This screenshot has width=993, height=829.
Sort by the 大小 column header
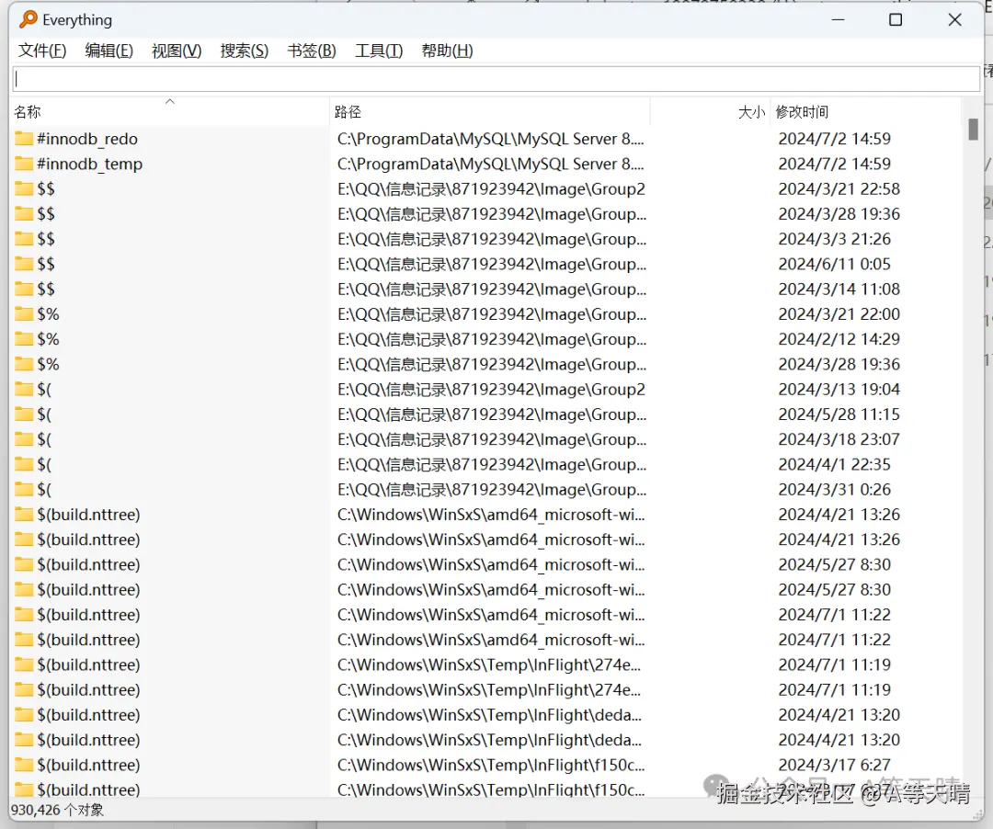(x=711, y=112)
